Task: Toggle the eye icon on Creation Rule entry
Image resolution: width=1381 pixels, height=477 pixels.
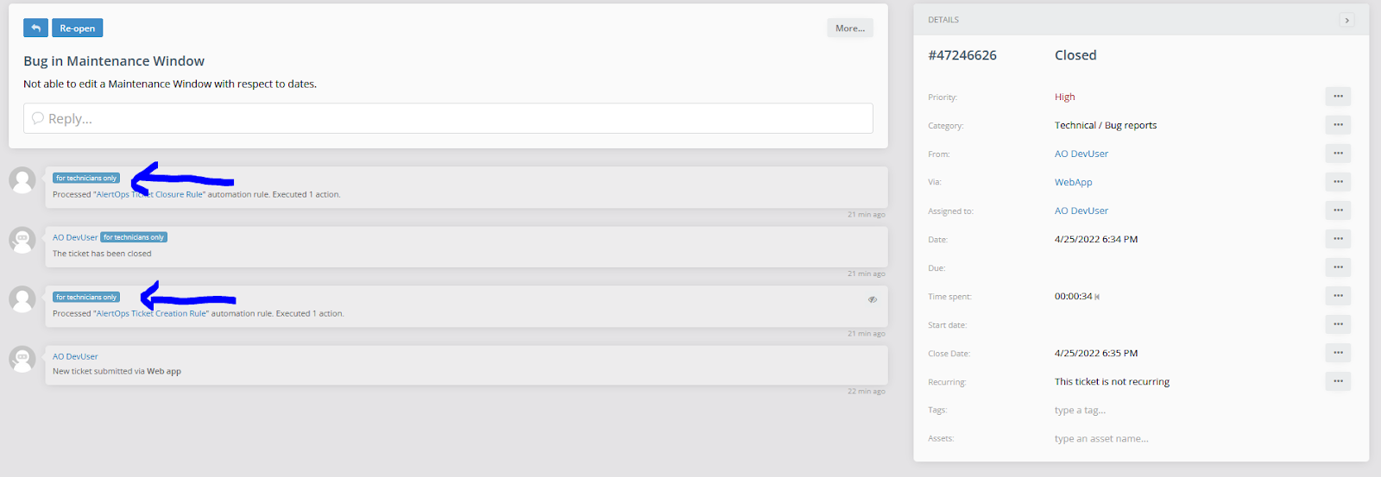Action: (x=873, y=299)
